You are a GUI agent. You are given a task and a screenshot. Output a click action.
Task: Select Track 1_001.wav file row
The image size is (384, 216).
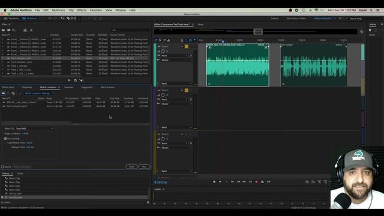[74, 66]
